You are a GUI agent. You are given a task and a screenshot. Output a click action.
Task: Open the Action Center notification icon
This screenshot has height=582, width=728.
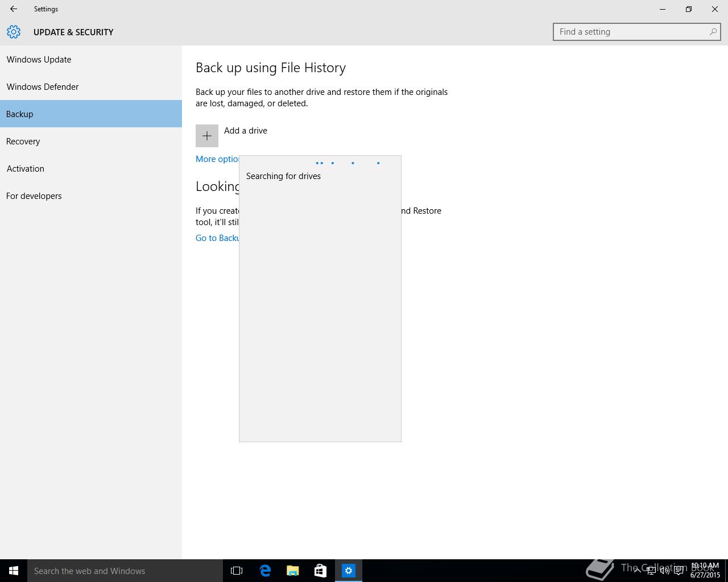pyautogui.click(x=679, y=571)
